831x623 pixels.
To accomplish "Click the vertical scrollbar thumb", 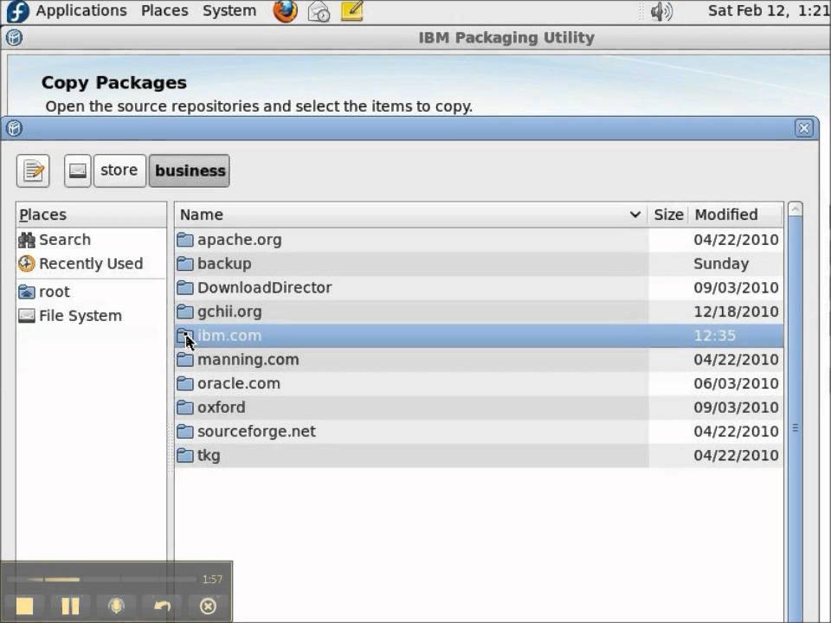I will point(795,419).
